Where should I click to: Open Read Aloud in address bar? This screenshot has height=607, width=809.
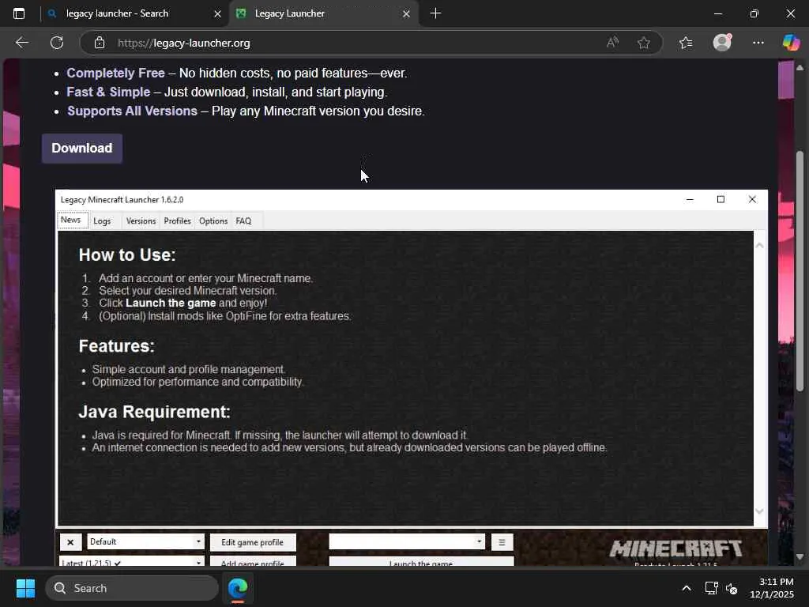pos(612,43)
